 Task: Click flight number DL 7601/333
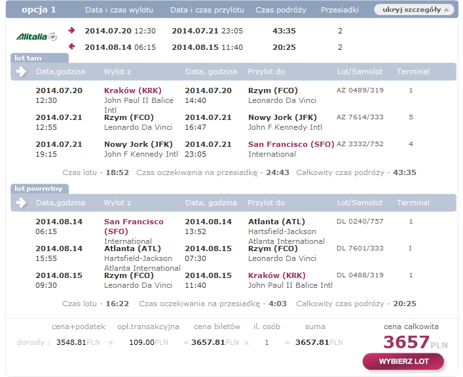[360, 248]
